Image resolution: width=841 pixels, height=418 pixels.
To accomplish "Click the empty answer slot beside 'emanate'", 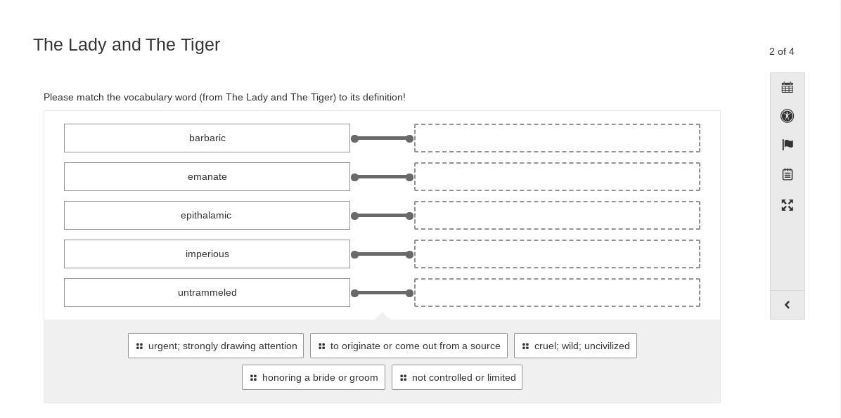I will (x=557, y=177).
